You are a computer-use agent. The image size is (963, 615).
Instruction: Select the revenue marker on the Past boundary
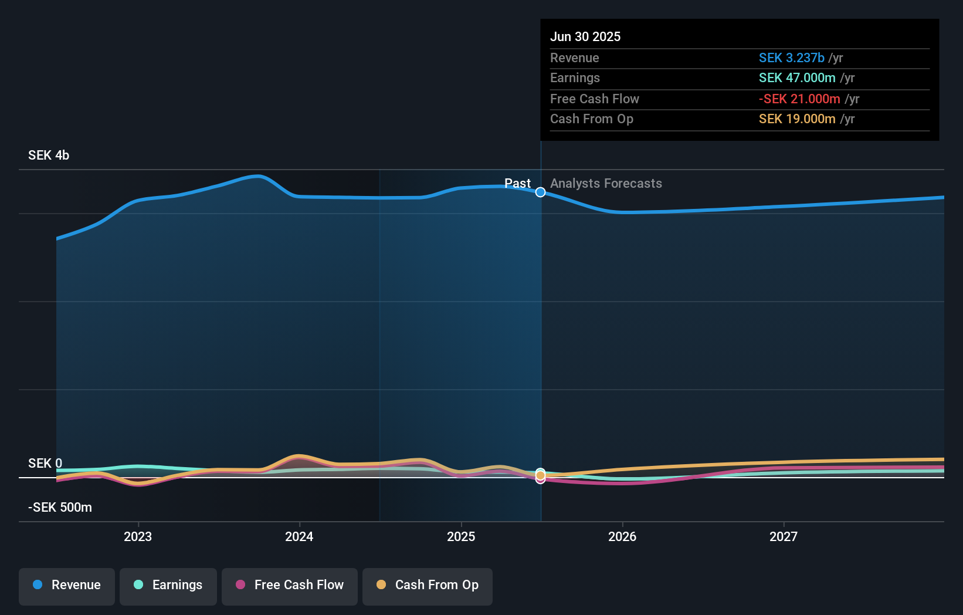pos(540,192)
